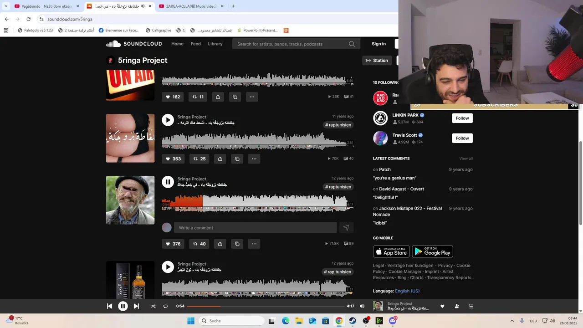The width and height of the screenshot is (583, 328).
Task: Seek in the waveform of 2:51 track
Action: pos(257,141)
